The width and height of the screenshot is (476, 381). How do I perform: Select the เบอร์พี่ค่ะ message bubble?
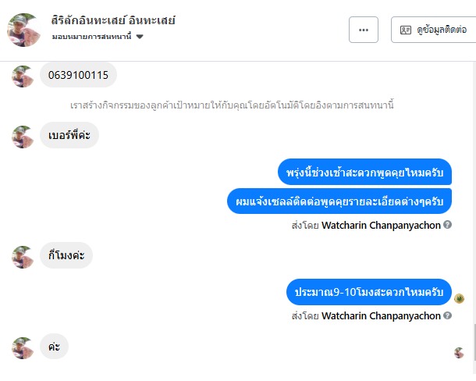click(69, 135)
